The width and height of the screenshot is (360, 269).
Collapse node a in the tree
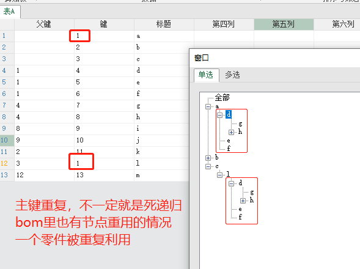coord(208,106)
